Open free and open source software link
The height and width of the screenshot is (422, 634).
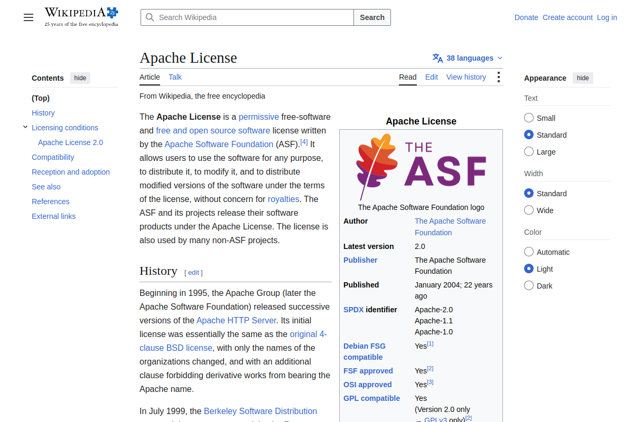click(x=213, y=130)
